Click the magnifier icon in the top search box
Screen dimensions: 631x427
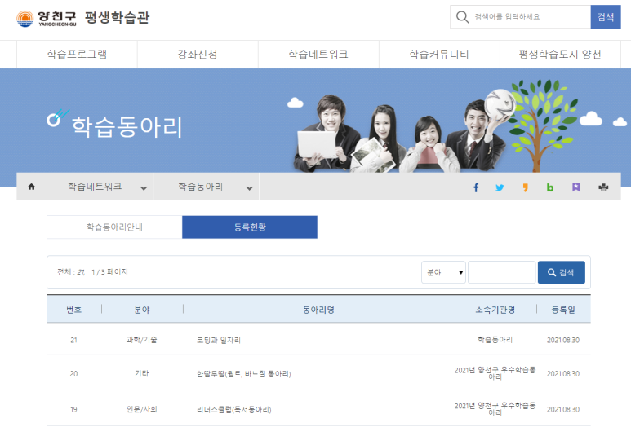pos(462,17)
